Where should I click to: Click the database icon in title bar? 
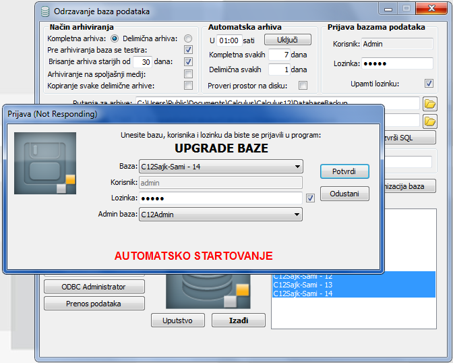45,11
